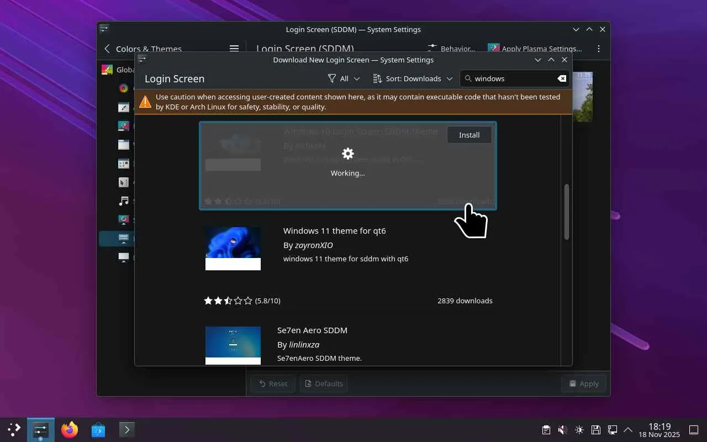Image resolution: width=707 pixels, height=442 pixels.
Task: Maximize the Download New Login Screen dialog
Action: point(551,60)
